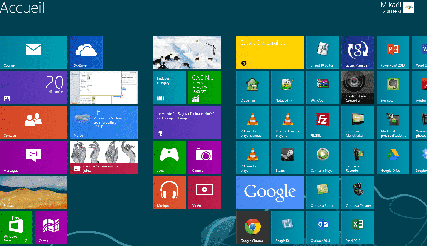The height and width of the screenshot is (246, 427).
Task: Open the CAC stock finance tile
Action: [204, 87]
